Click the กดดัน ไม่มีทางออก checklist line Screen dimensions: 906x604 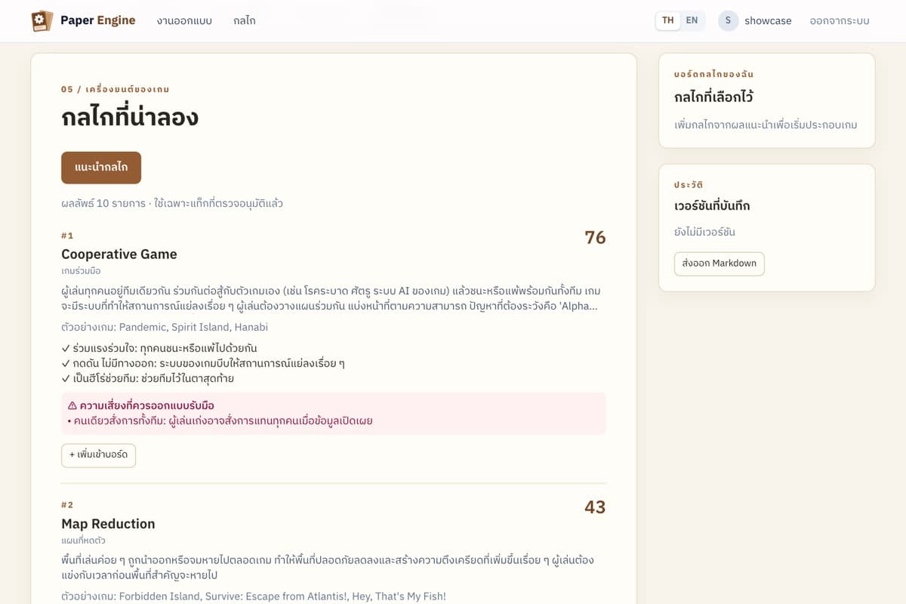tap(203, 363)
